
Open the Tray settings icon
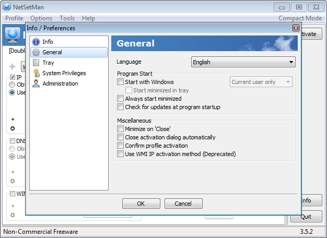click(36, 63)
